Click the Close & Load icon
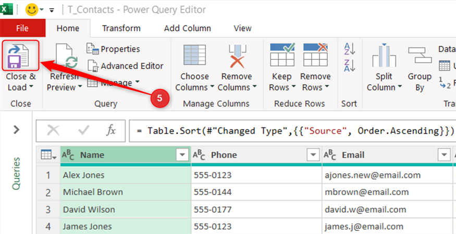 (x=19, y=56)
